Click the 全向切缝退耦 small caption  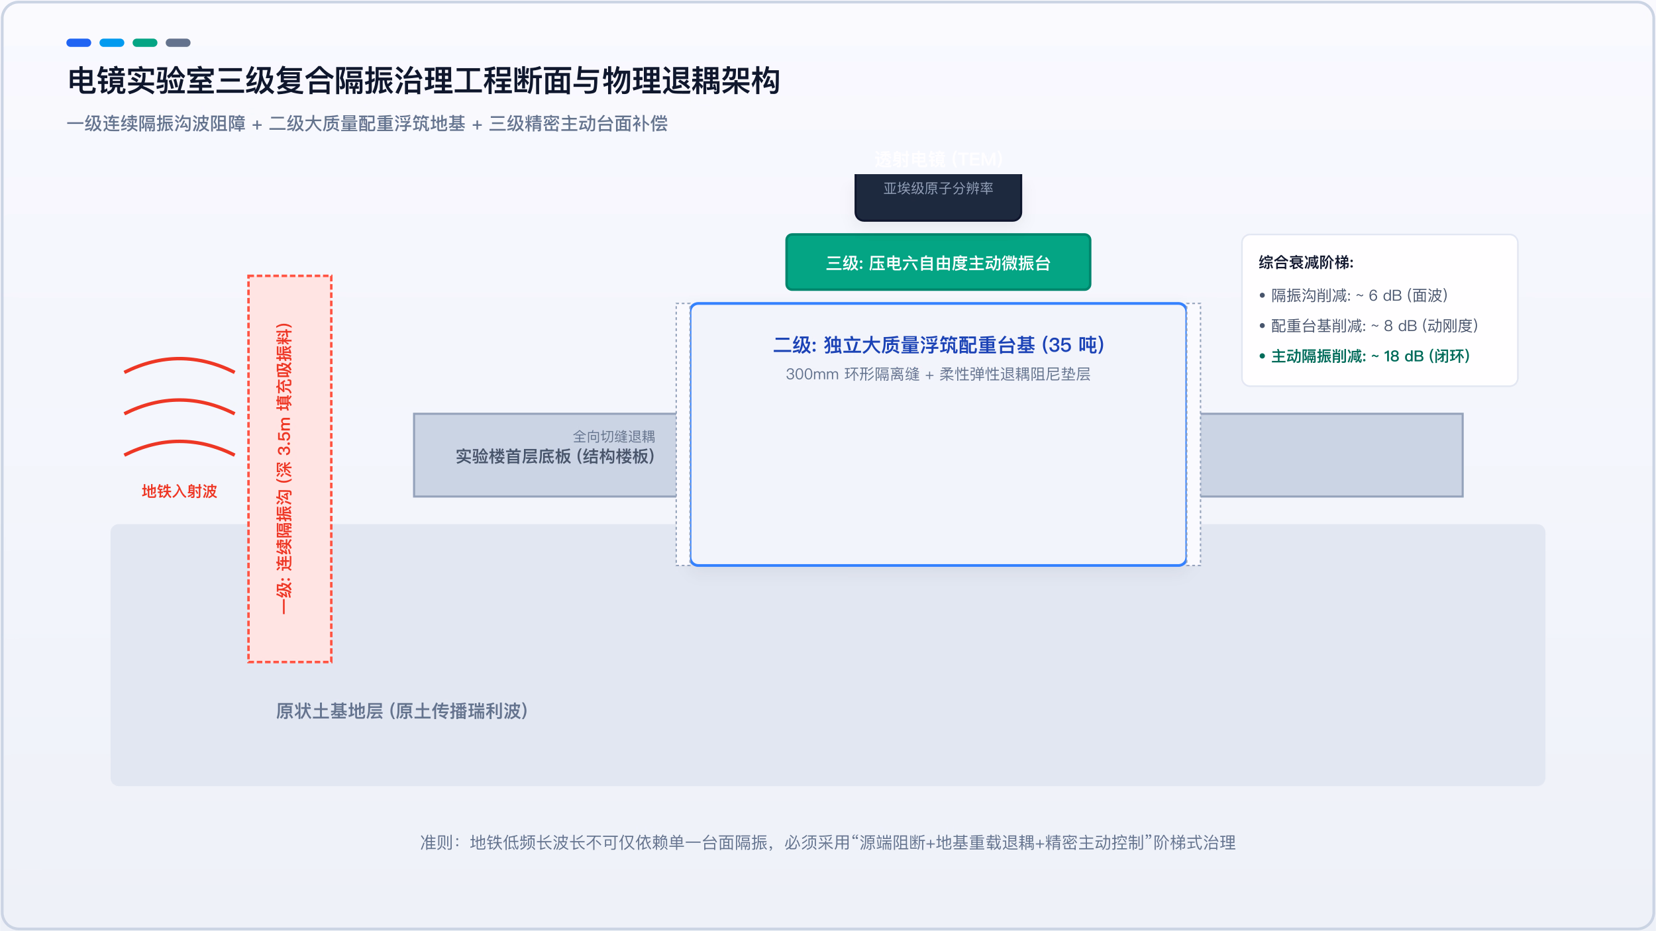click(614, 436)
